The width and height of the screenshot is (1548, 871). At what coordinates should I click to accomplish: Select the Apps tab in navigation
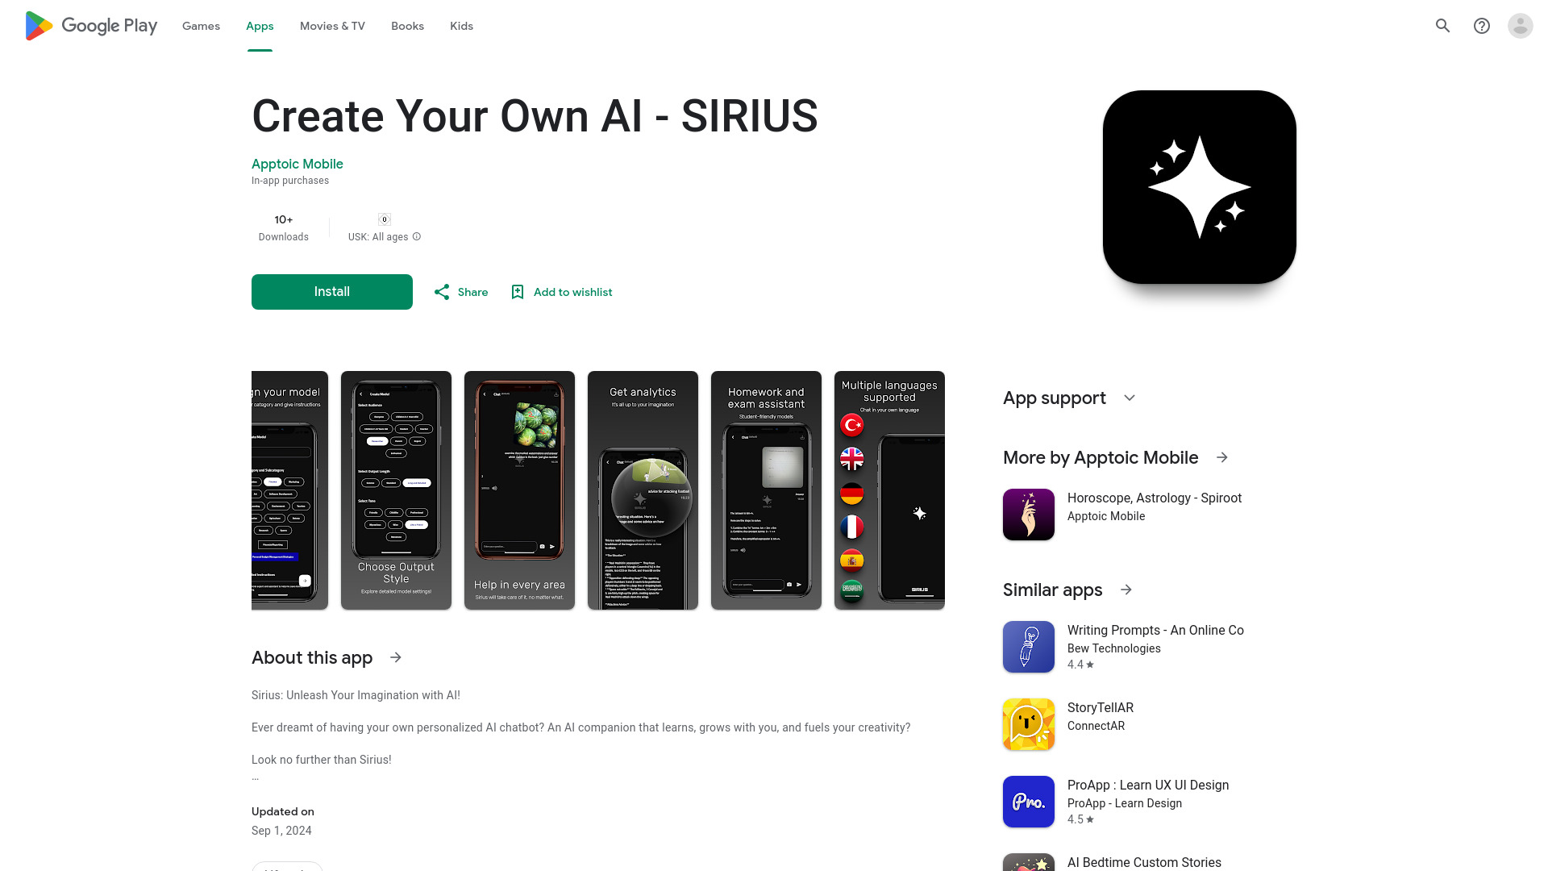tap(260, 26)
